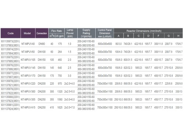Select lamp power value 2x2.0=4.0
Screen dimensions: 184x138
tap(70, 84)
